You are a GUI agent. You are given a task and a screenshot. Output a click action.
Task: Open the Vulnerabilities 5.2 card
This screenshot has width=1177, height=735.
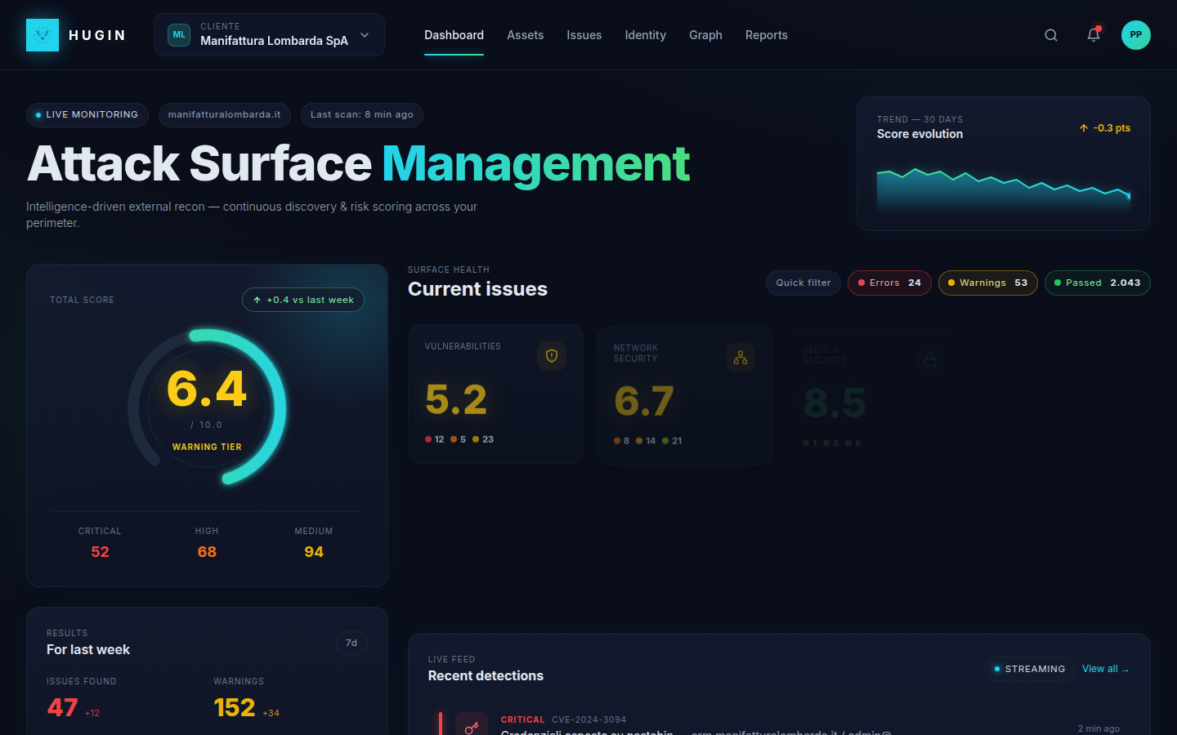point(496,394)
